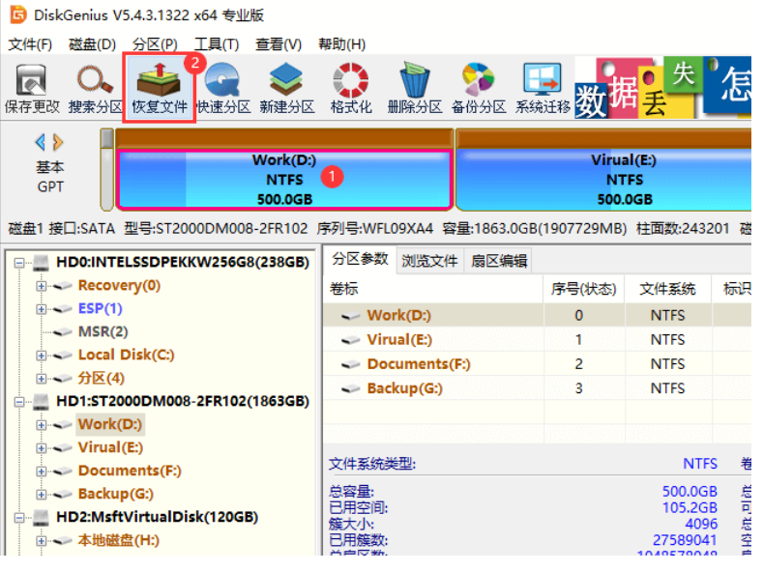
Task: Click the disk map vertical scrollbar
Action: (x=106, y=169)
